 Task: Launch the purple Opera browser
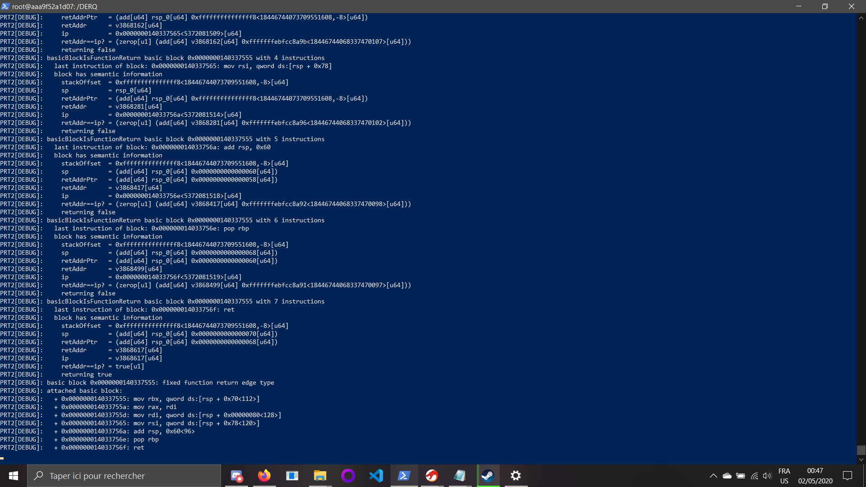348,475
